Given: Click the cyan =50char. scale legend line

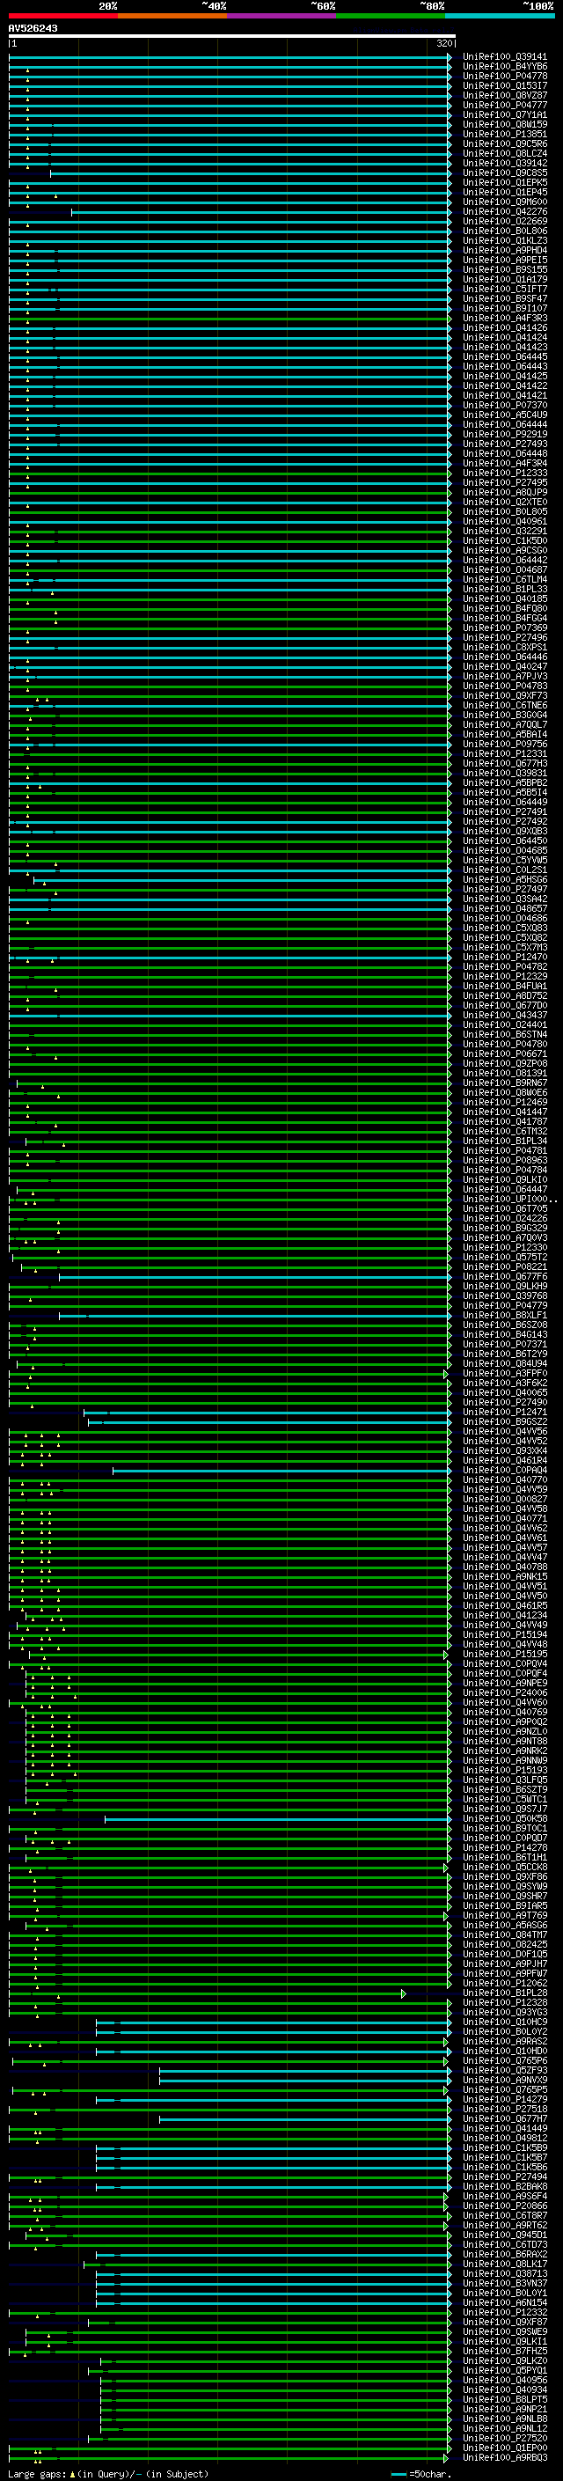Looking at the screenshot, I should pyautogui.click(x=398, y=2473).
